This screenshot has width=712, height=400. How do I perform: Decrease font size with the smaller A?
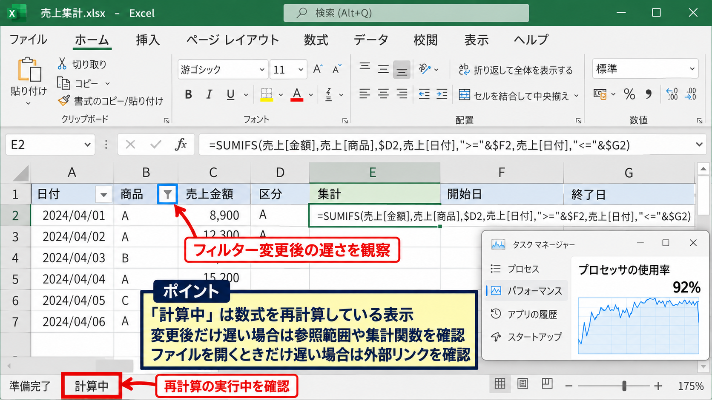tap(337, 69)
